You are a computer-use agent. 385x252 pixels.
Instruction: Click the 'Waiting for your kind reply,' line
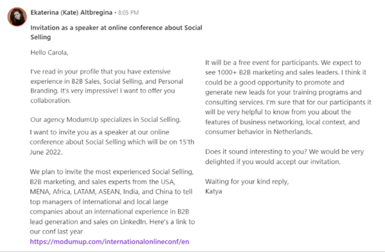[x=247, y=181]
